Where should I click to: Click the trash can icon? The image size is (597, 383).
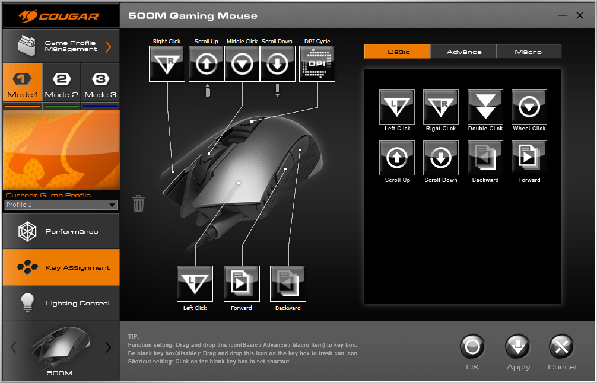point(139,203)
